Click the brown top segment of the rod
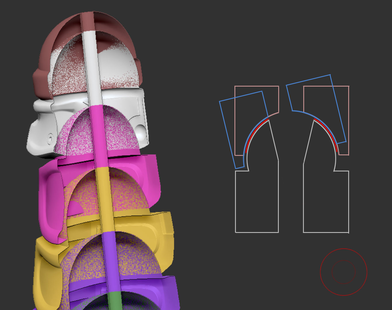 [88, 22]
